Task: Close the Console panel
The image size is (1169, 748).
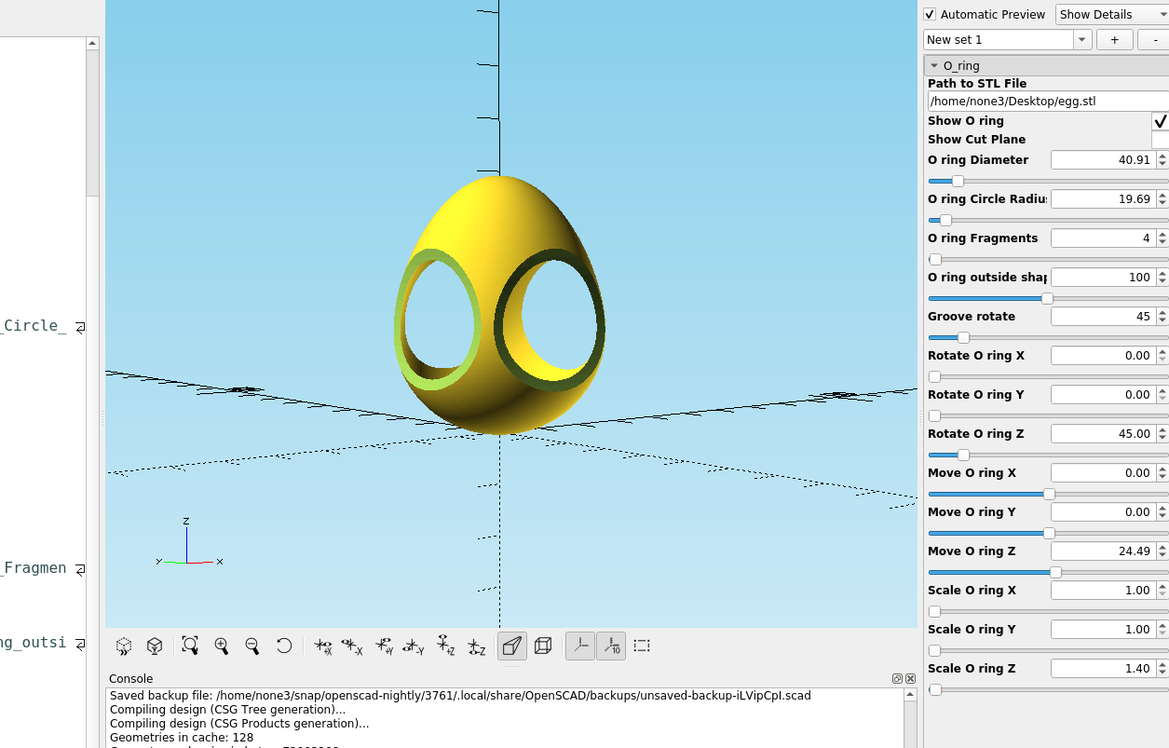Action: [910, 679]
